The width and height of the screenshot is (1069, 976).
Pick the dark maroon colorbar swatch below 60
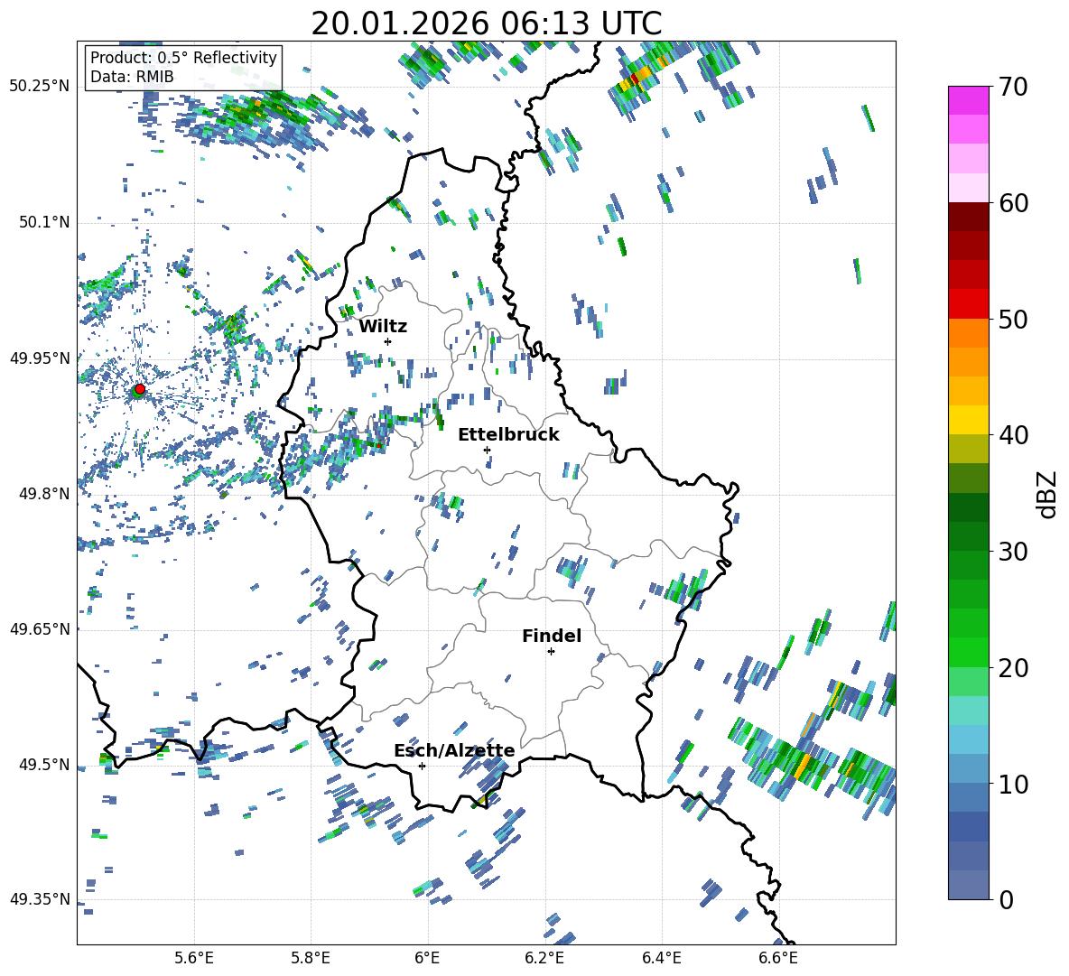pyautogui.click(x=969, y=216)
